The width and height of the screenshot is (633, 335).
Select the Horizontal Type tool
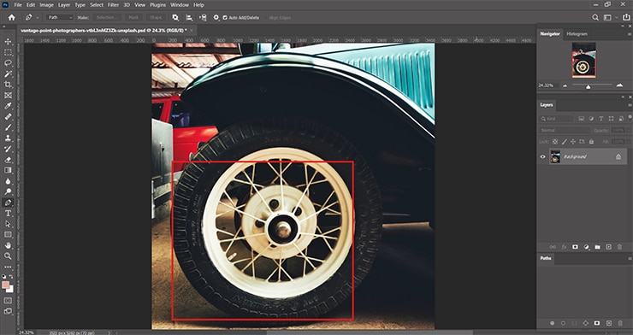click(8, 214)
